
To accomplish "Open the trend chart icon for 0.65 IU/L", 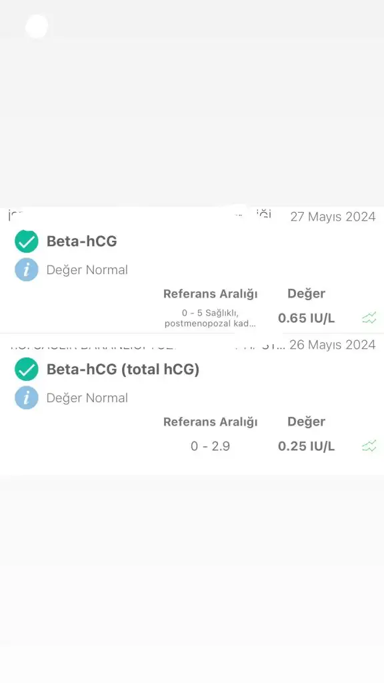I will pos(369,318).
